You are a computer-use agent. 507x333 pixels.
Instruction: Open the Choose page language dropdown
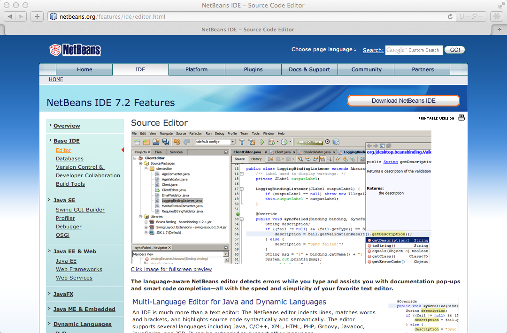pyautogui.click(x=324, y=49)
